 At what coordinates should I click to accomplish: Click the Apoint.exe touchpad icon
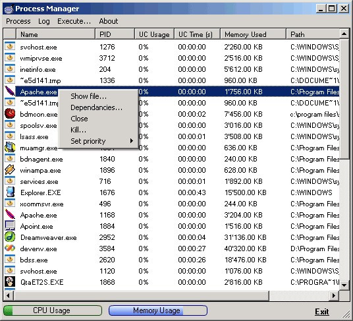10,225
